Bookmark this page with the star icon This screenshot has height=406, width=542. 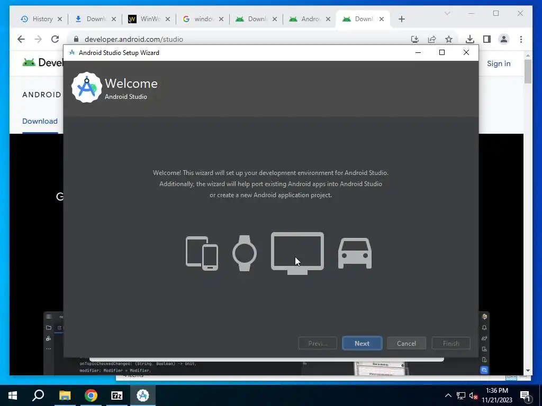point(449,39)
